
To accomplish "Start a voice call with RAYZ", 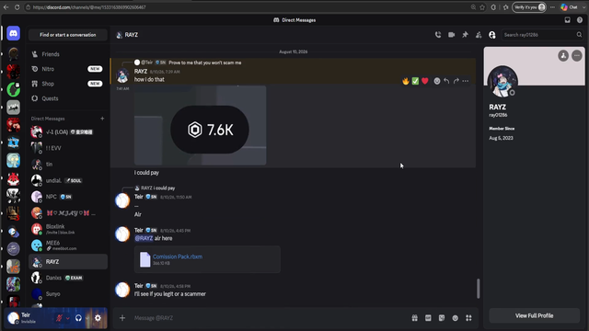I will click(438, 35).
